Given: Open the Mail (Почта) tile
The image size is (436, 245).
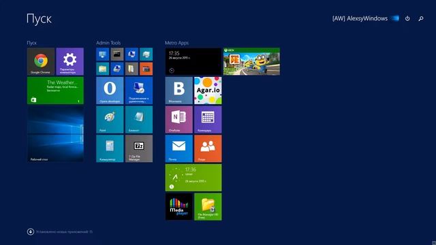Looking at the screenshot, I should (178, 148).
